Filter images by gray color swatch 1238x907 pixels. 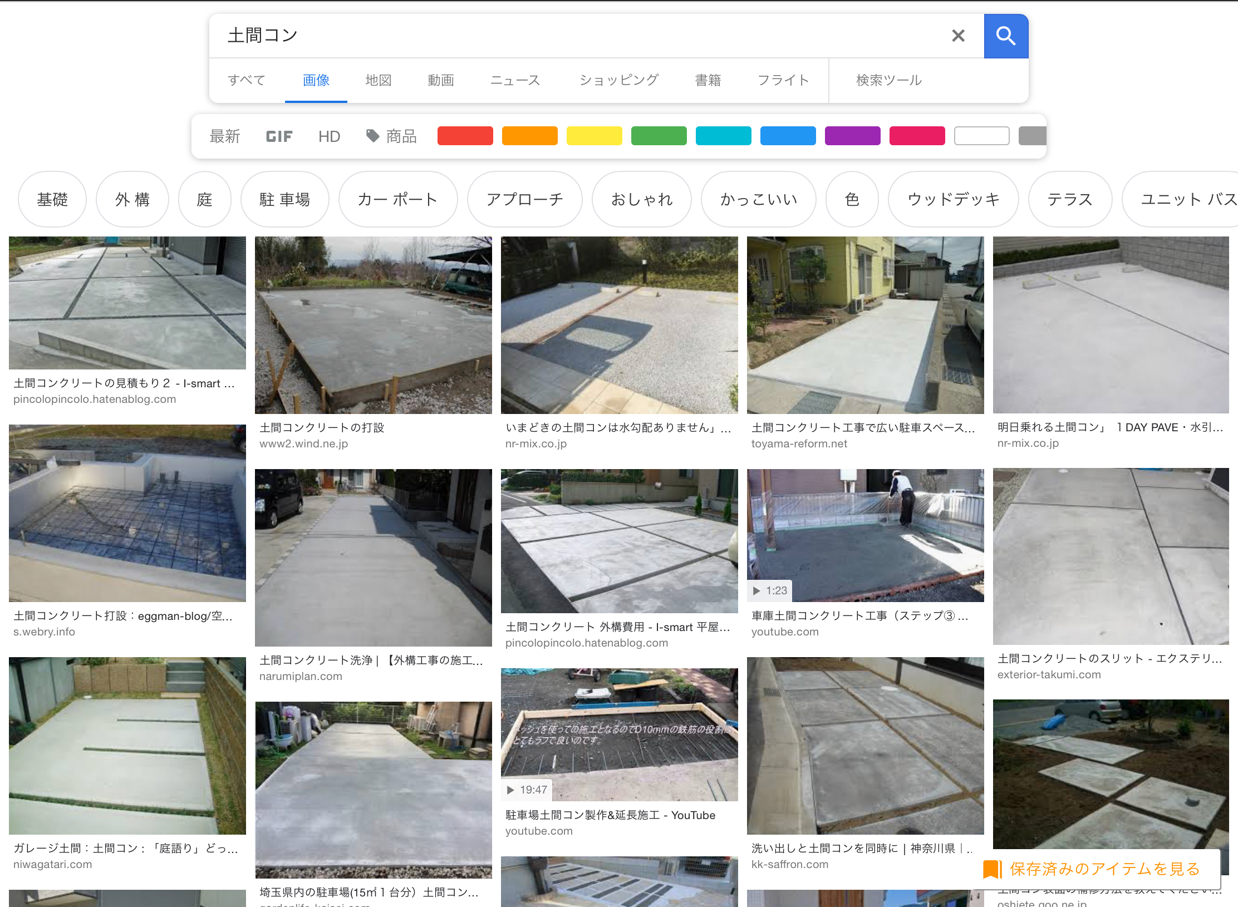pyautogui.click(x=1033, y=136)
